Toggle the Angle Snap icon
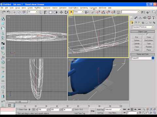The width and height of the screenshot is (157, 117). [x=103, y=12]
